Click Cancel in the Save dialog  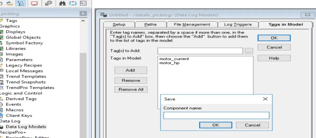[252, 125]
